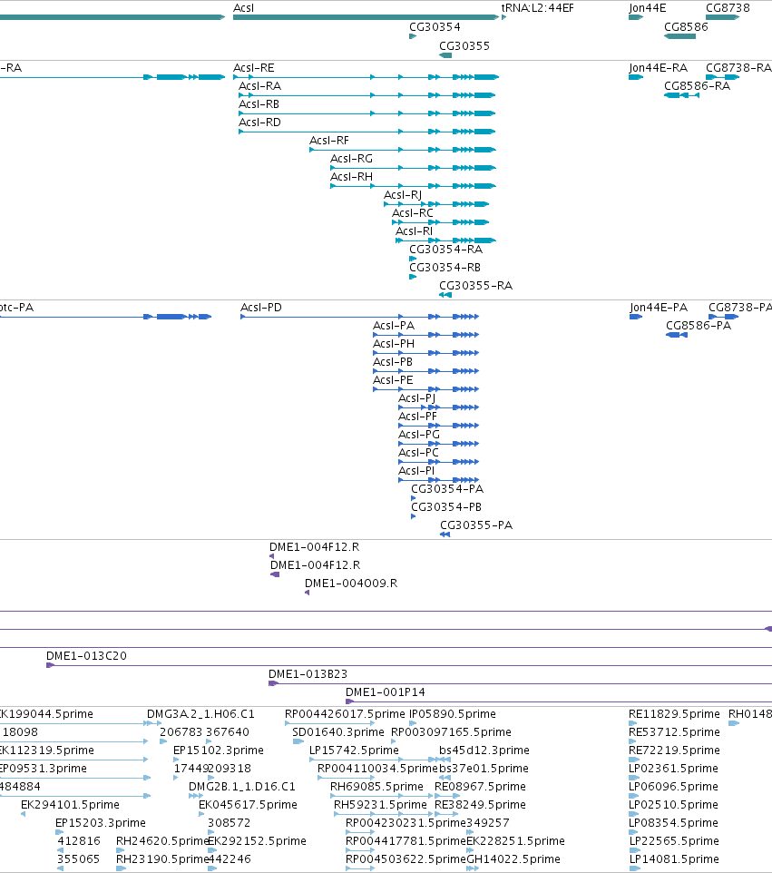Select protein Acsl-PI
The width and height of the screenshot is (772, 873).
point(416,470)
